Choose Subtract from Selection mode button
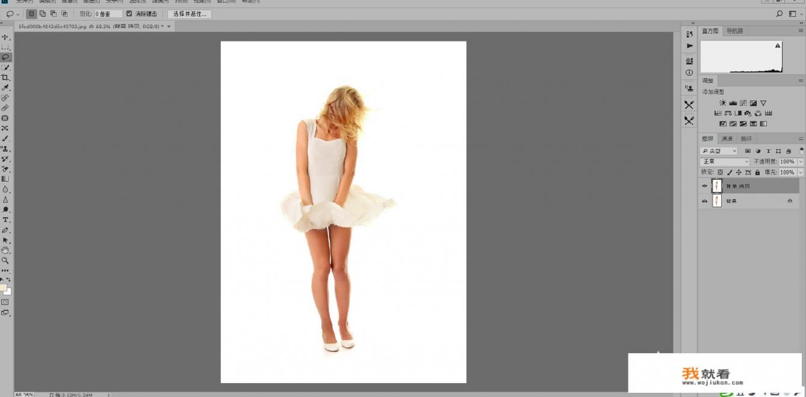806x397 pixels. click(x=54, y=13)
